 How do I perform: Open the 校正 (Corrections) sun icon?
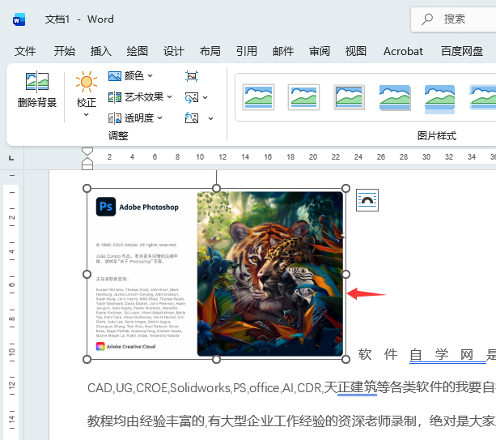click(x=87, y=82)
